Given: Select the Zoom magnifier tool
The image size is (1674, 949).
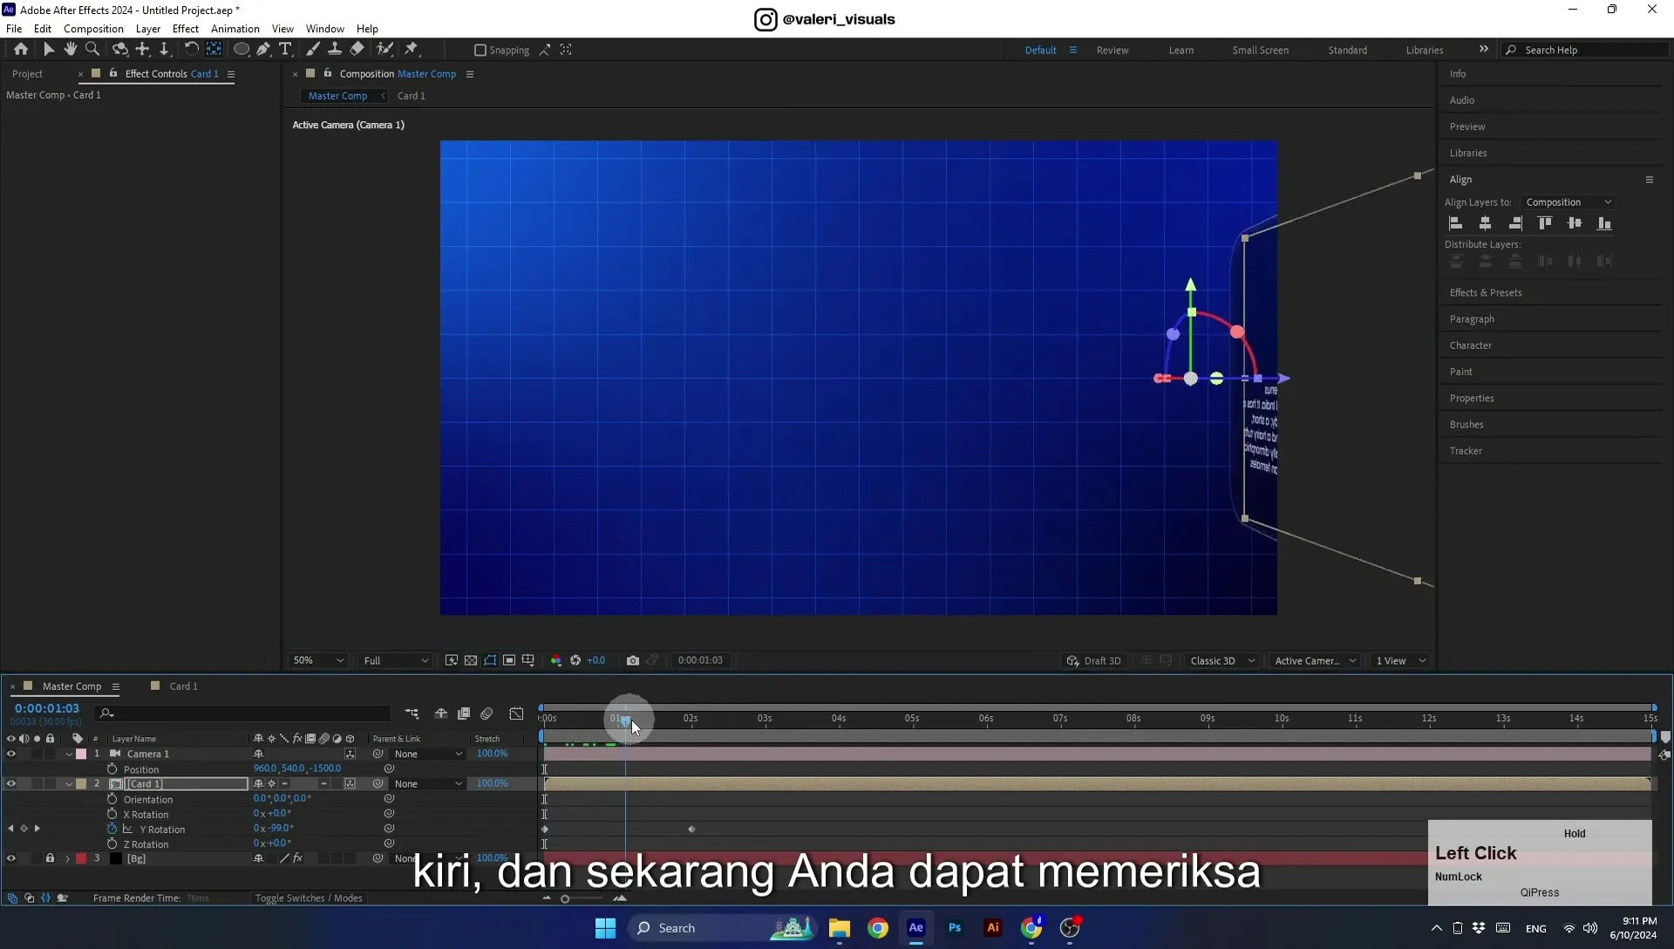Looking at the screenshot, I should pyautogui.click(x=92, y=50).
